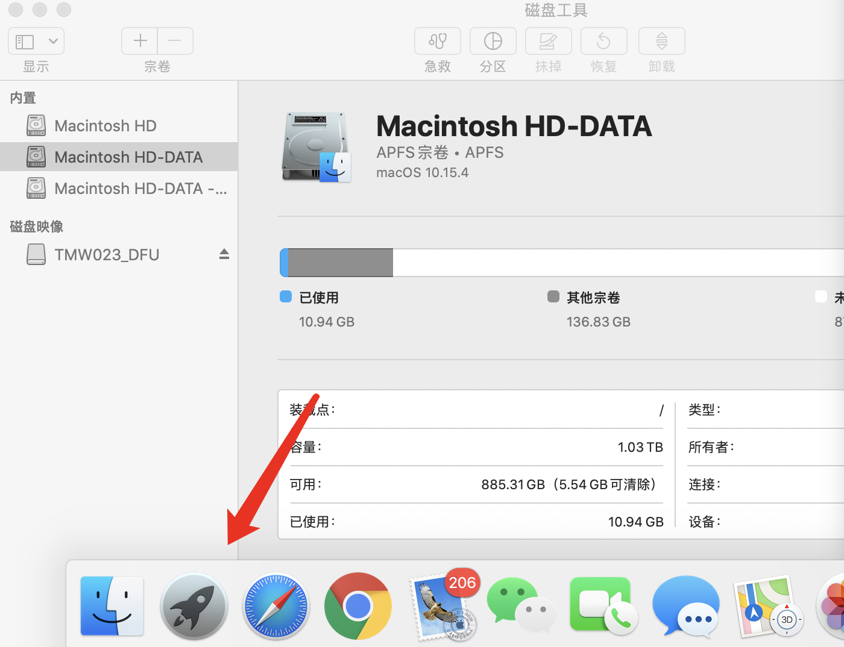Select Macintosh HD in sidebar
Image resolution: width=844 pixels, height=647 pixels.
pyautogui.click(x=119, y=126)
